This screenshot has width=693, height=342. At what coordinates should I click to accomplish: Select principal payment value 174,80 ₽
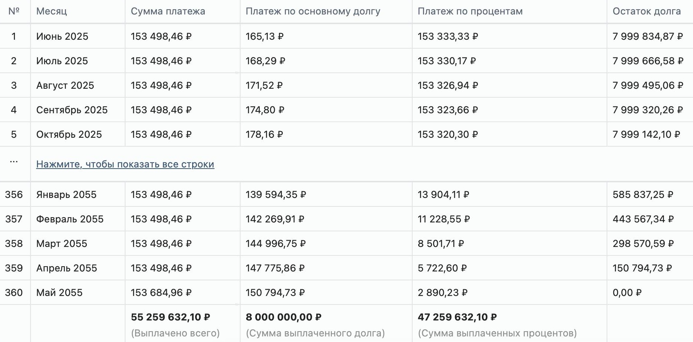click(x=265, y=110)
